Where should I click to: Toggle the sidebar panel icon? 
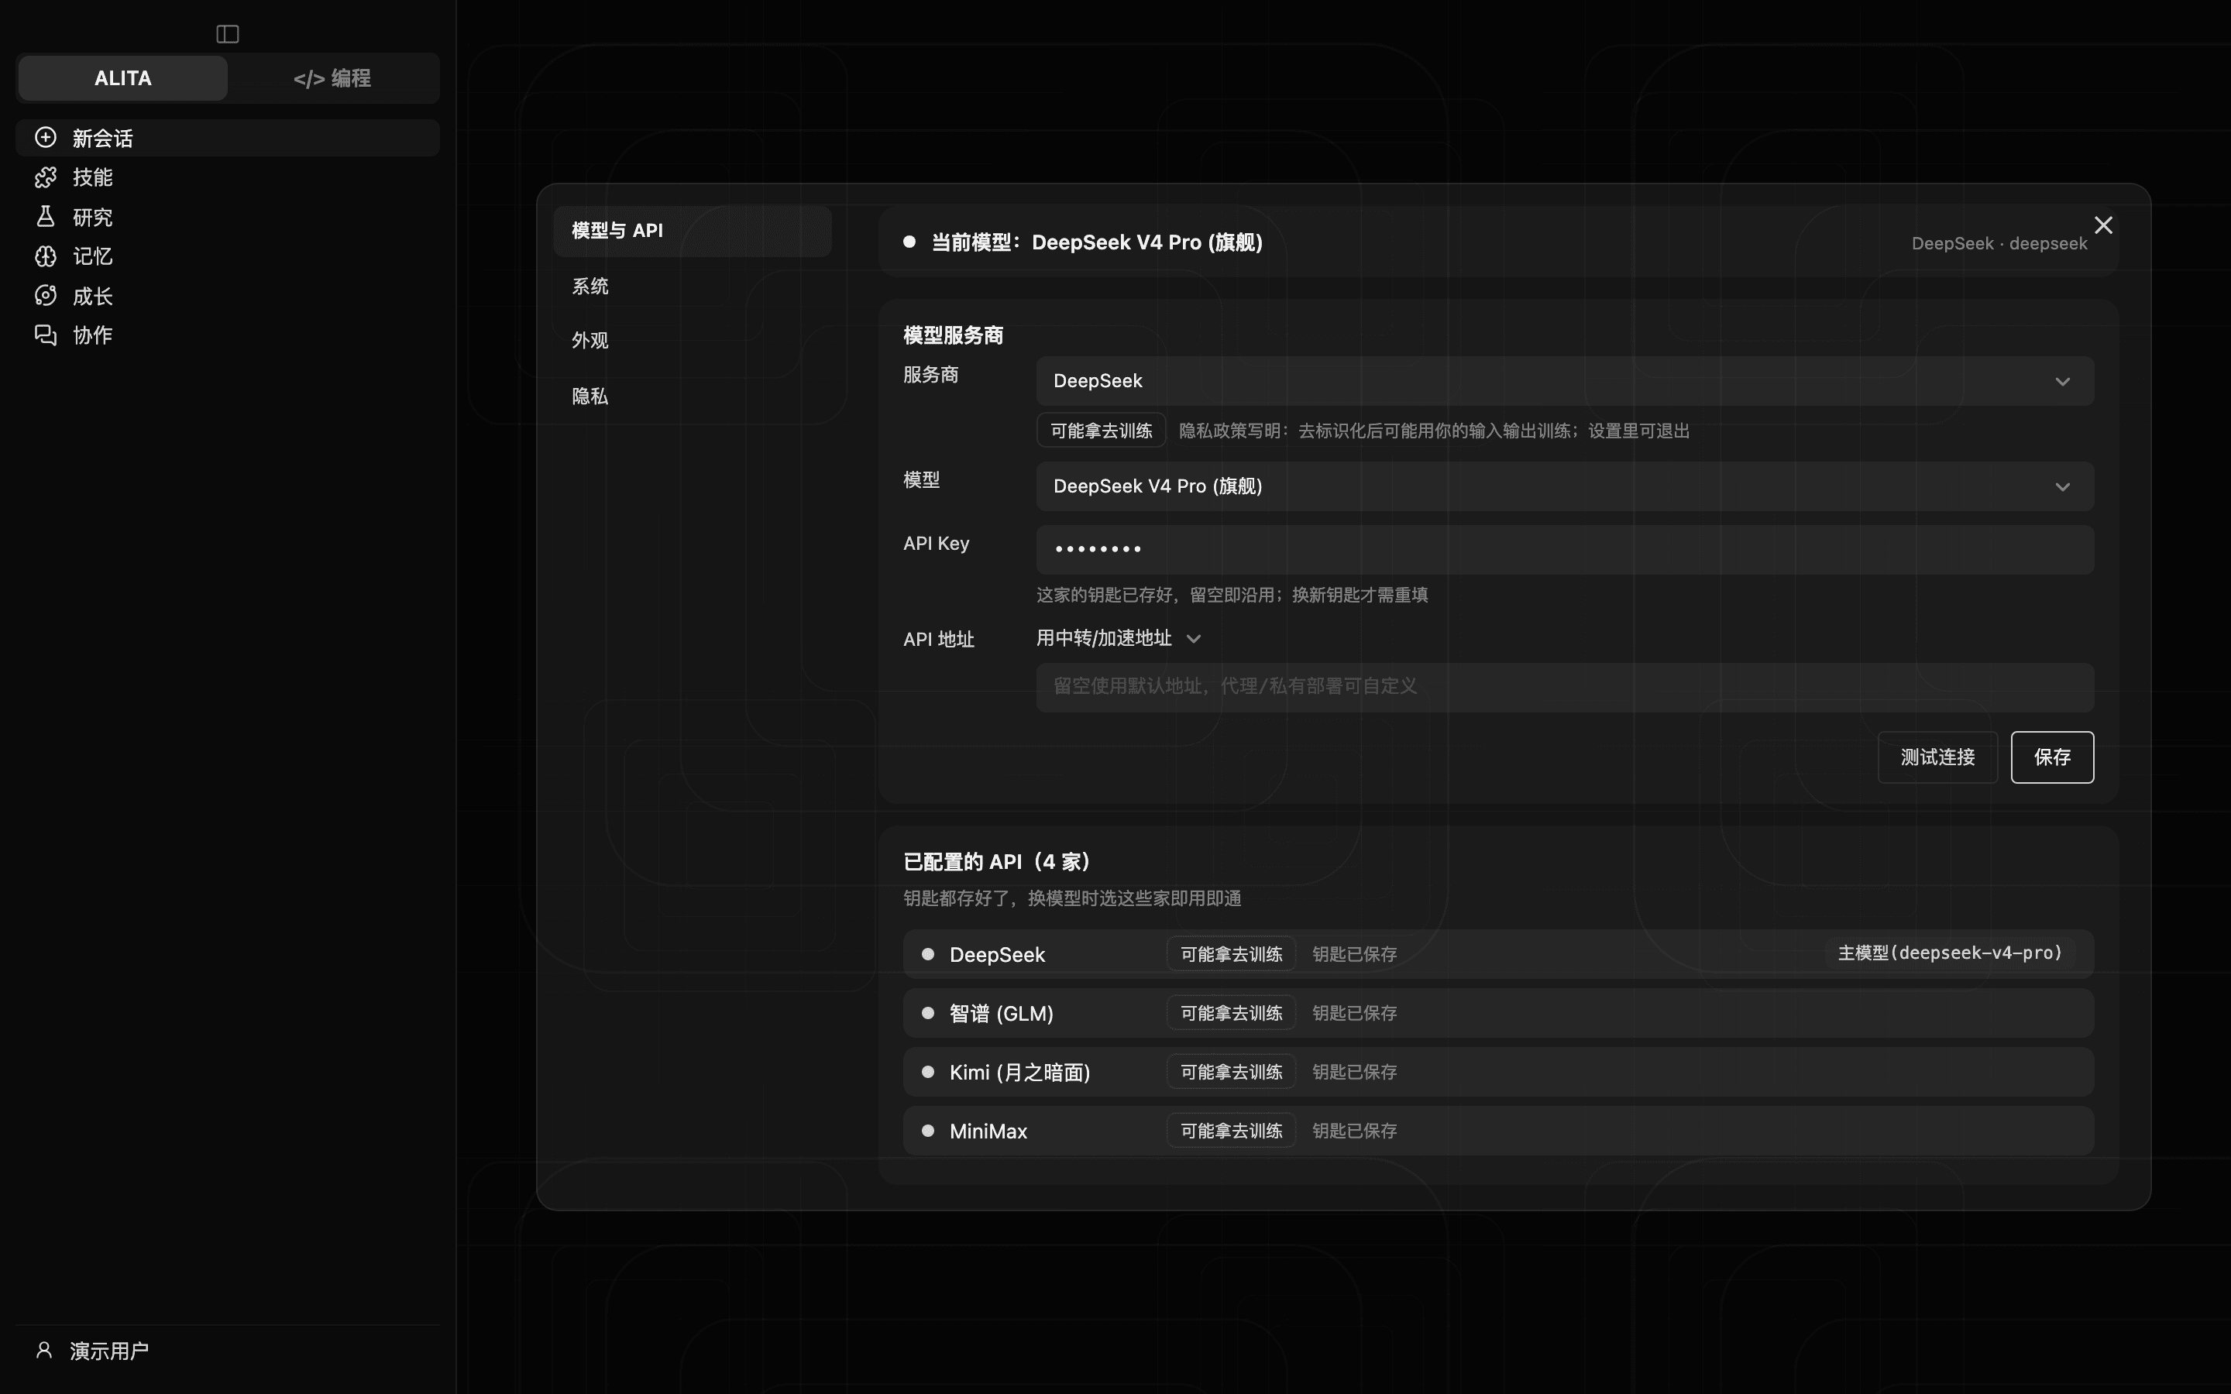coord(228,34)
